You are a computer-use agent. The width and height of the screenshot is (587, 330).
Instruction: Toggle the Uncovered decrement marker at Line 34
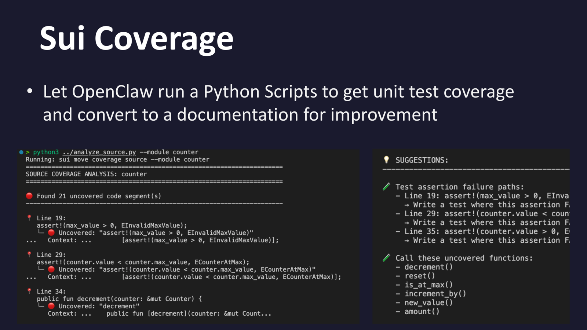click(52, 306)
